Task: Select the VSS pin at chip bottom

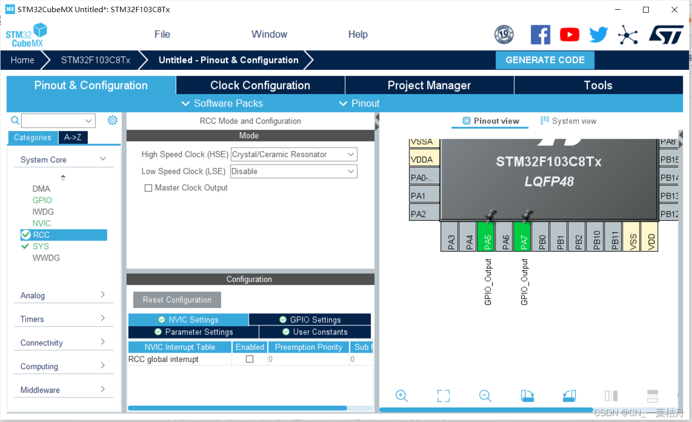Action: 631,237
